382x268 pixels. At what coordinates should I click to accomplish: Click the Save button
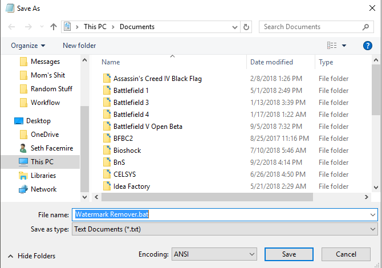click(x=289, y=254)
